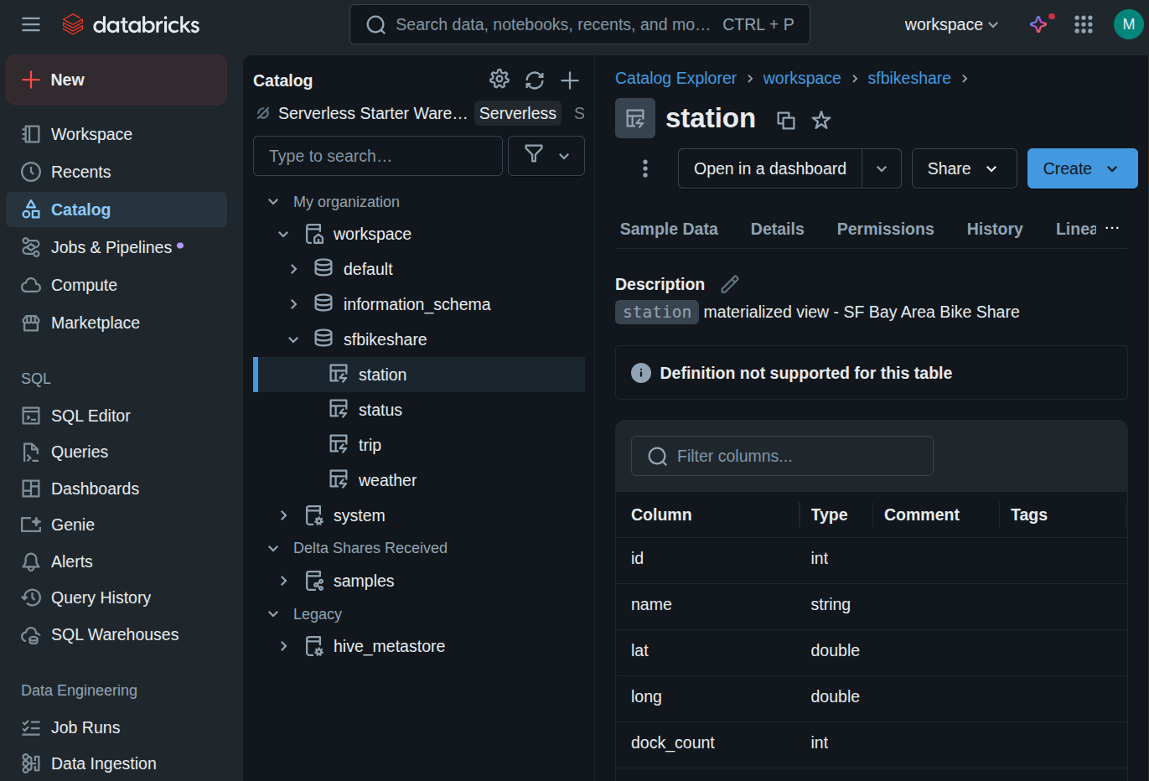Refresh the catalog tree

tap(535, 80)
